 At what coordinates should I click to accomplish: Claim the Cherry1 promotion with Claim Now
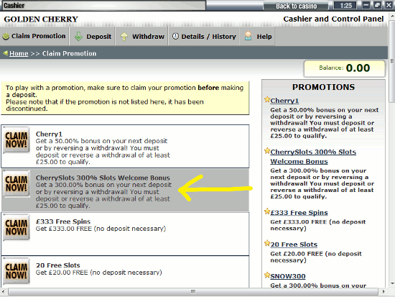(17, 140)
